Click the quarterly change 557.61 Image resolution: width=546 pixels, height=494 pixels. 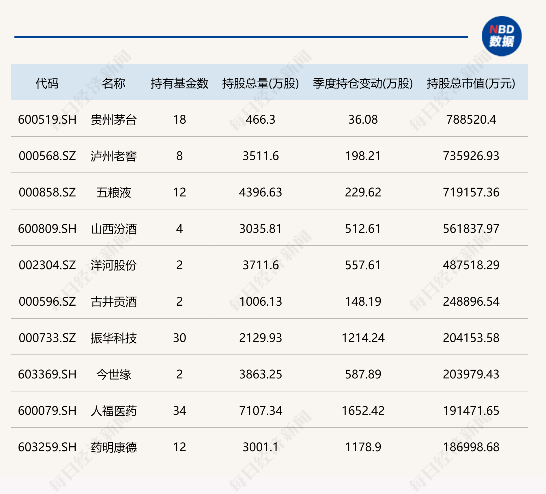pyautogui.click(x=363, y=265)
